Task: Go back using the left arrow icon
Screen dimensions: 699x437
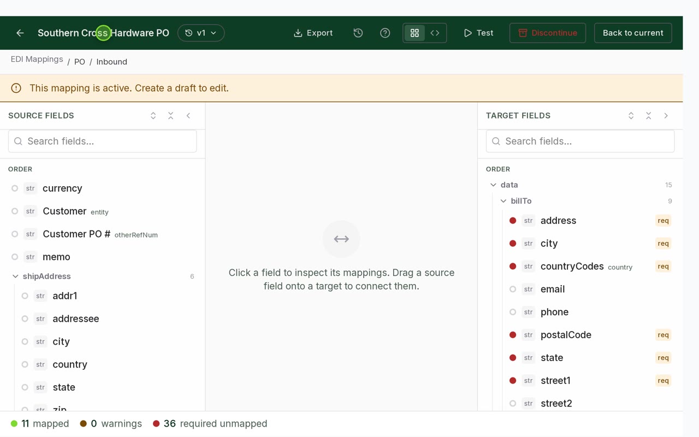Action: click(x=20, y=33)
